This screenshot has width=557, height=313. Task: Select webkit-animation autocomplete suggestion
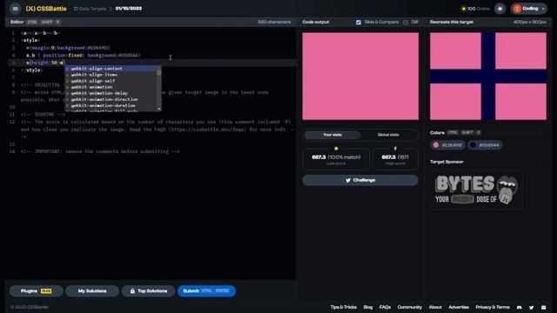click(111, 87)
